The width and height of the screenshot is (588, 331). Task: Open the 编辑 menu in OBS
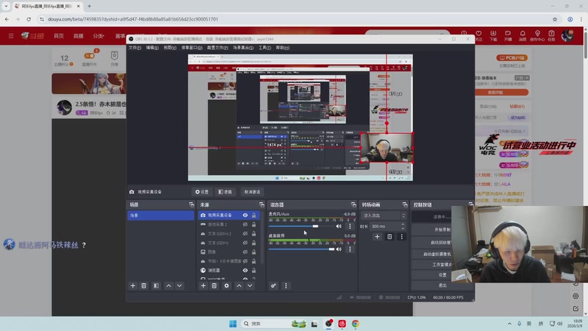point(152,48)
